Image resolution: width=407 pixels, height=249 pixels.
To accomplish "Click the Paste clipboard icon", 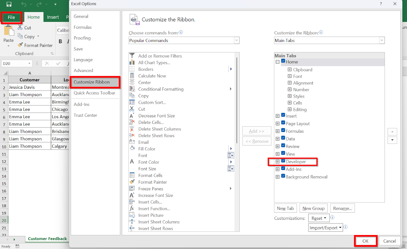I will (x=9, y=31).
